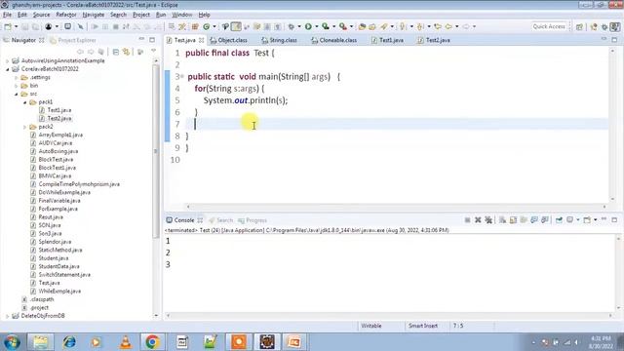This screenshot has width=624, height=351.
Task: Open Navigator view menu triangle
Action: [x=154, y=52]
